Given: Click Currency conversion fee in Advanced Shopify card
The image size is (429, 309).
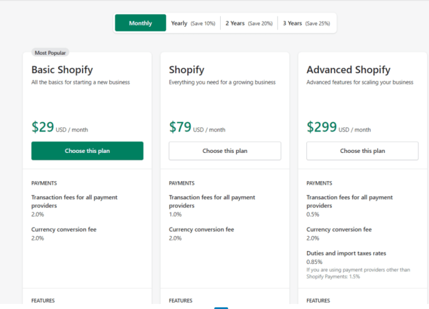Looking at the screenshot, I should point(339,229).
